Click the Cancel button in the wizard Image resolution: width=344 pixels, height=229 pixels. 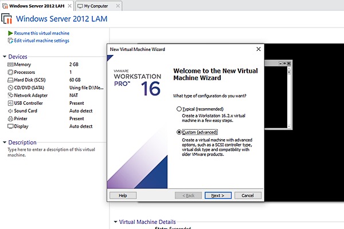click(248, 195)
